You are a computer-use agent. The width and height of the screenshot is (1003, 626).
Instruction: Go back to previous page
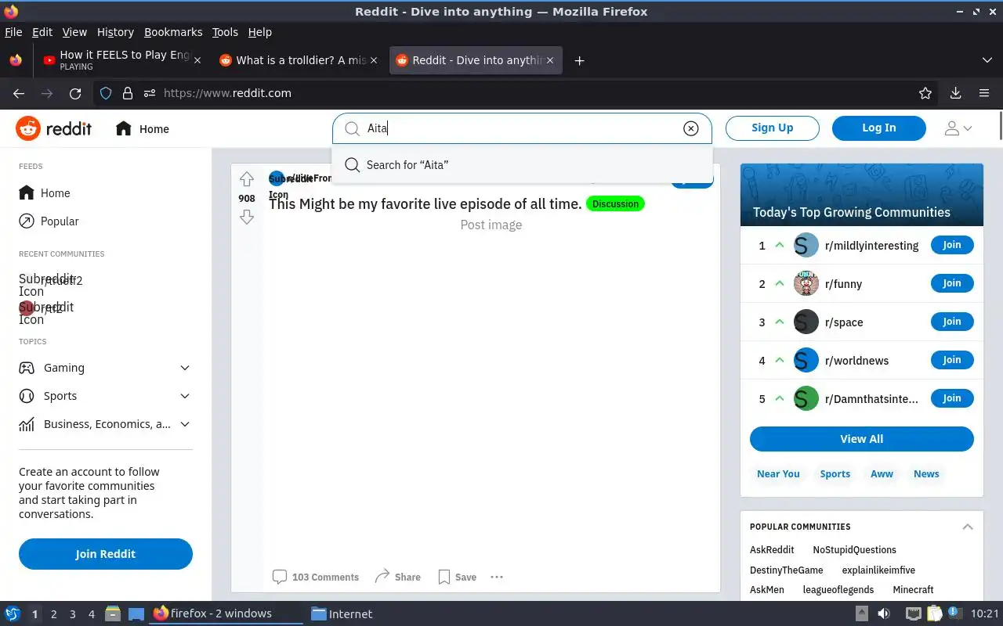tap(19, 93)
